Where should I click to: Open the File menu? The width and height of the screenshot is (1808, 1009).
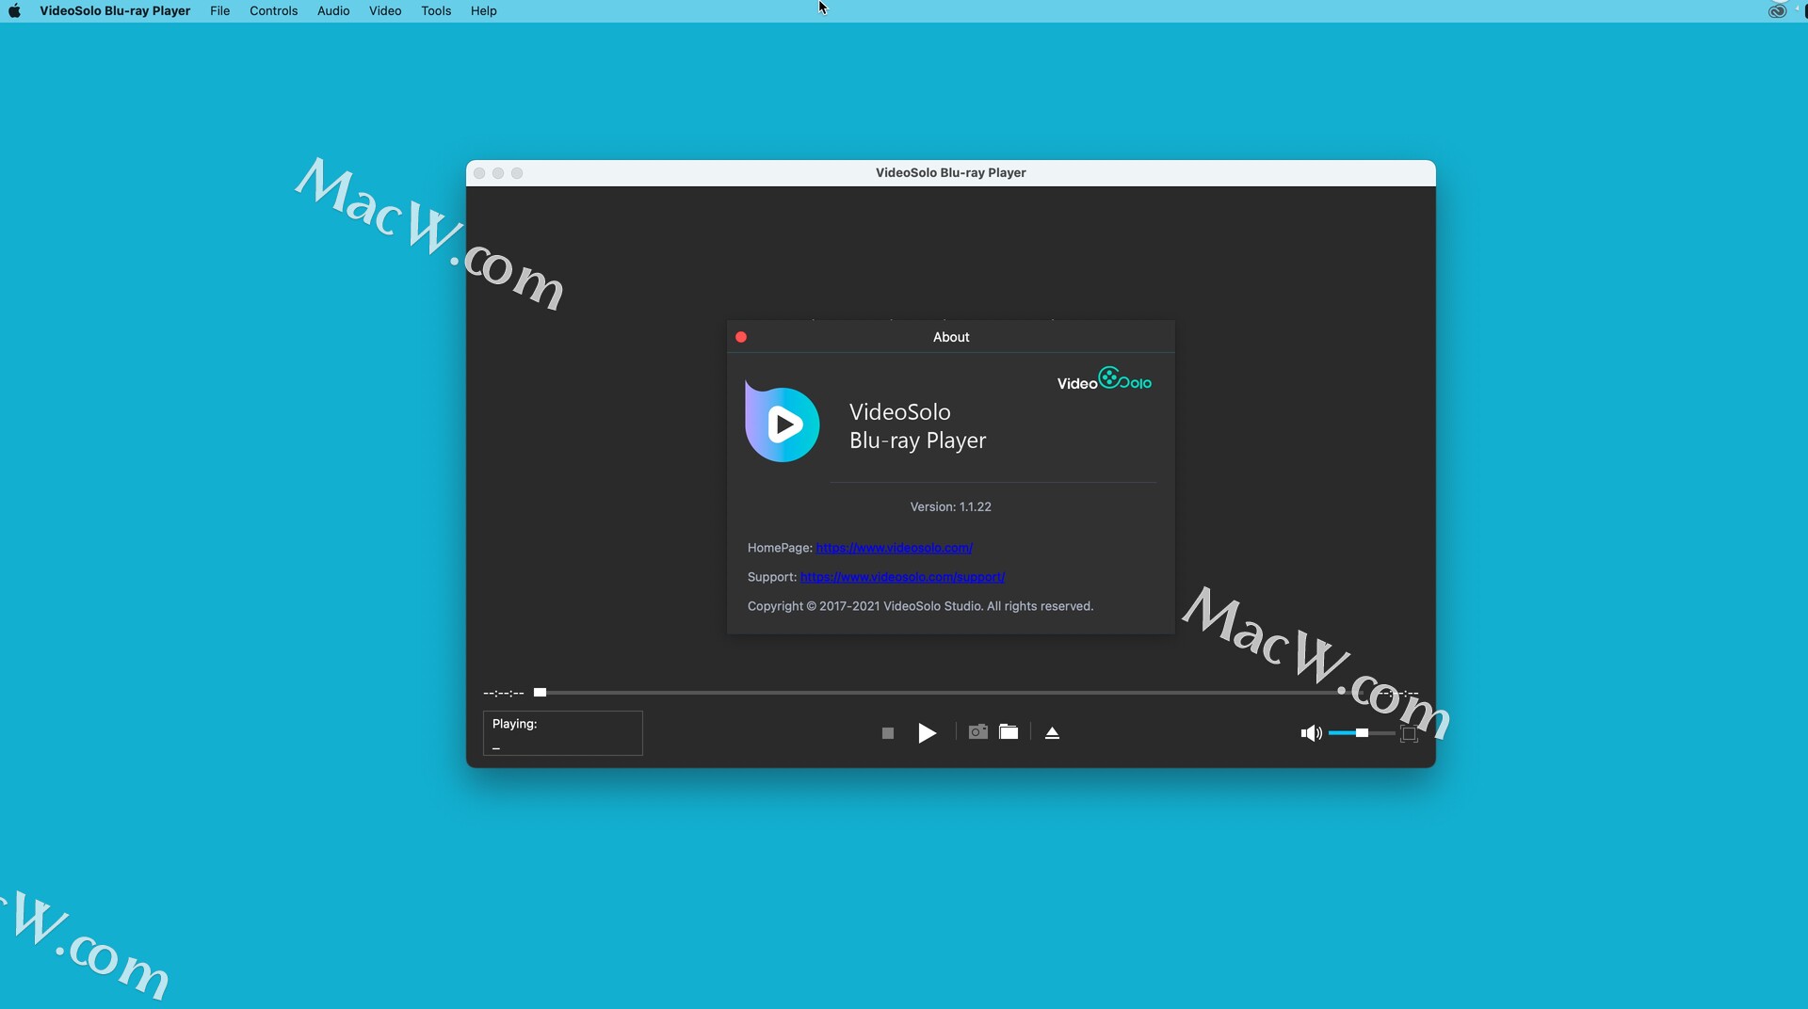220,11
